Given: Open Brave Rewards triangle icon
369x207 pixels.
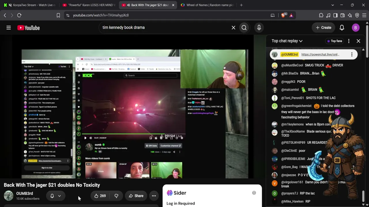Looking at the screenshot, I should pyautogui.click(x=291, y=15).
